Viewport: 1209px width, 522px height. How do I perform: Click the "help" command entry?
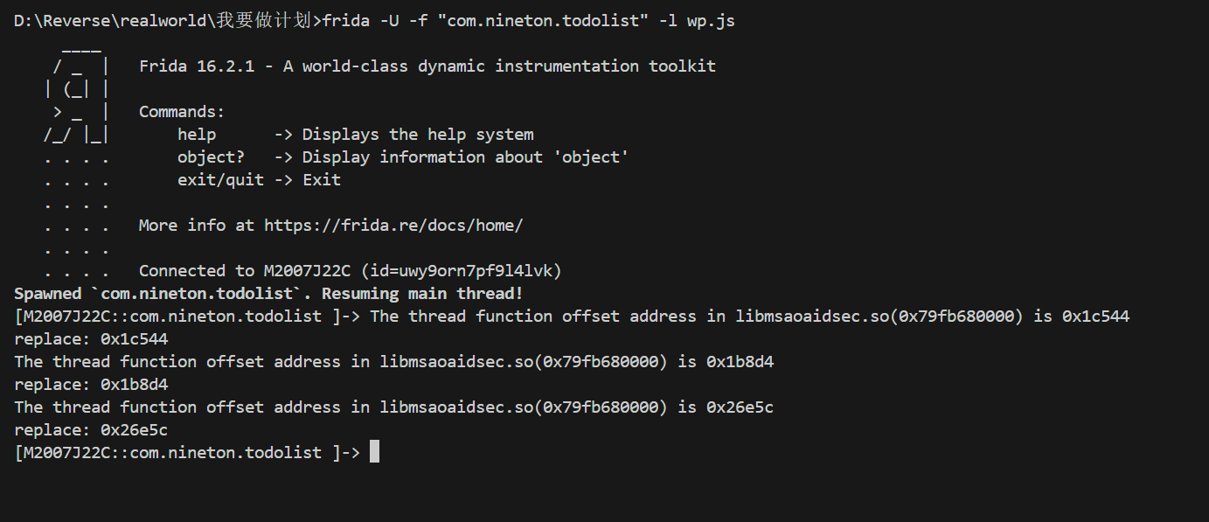tap(197, 135)
